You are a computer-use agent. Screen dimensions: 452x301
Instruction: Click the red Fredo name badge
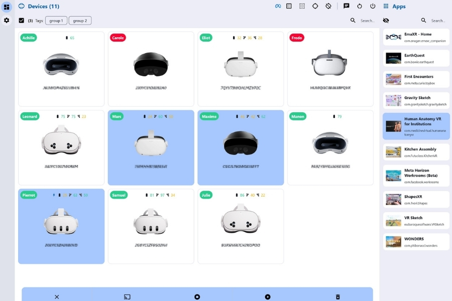[x=297, y=38]
